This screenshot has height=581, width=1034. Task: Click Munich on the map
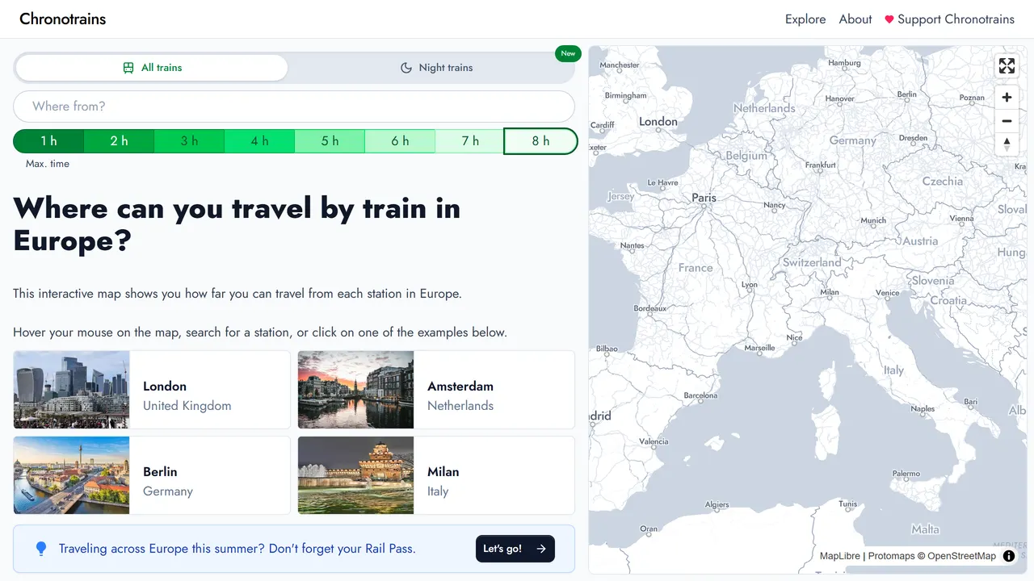(x=873, y=220)
